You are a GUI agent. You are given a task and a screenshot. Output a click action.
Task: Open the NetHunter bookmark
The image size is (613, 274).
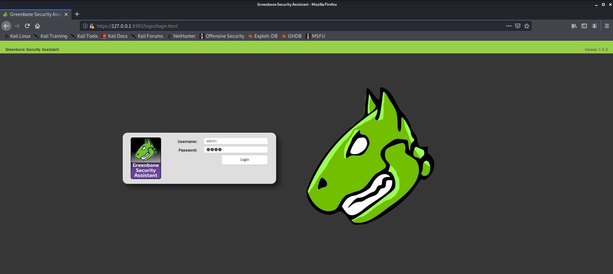pyautogui.click(x=182, y=36)
